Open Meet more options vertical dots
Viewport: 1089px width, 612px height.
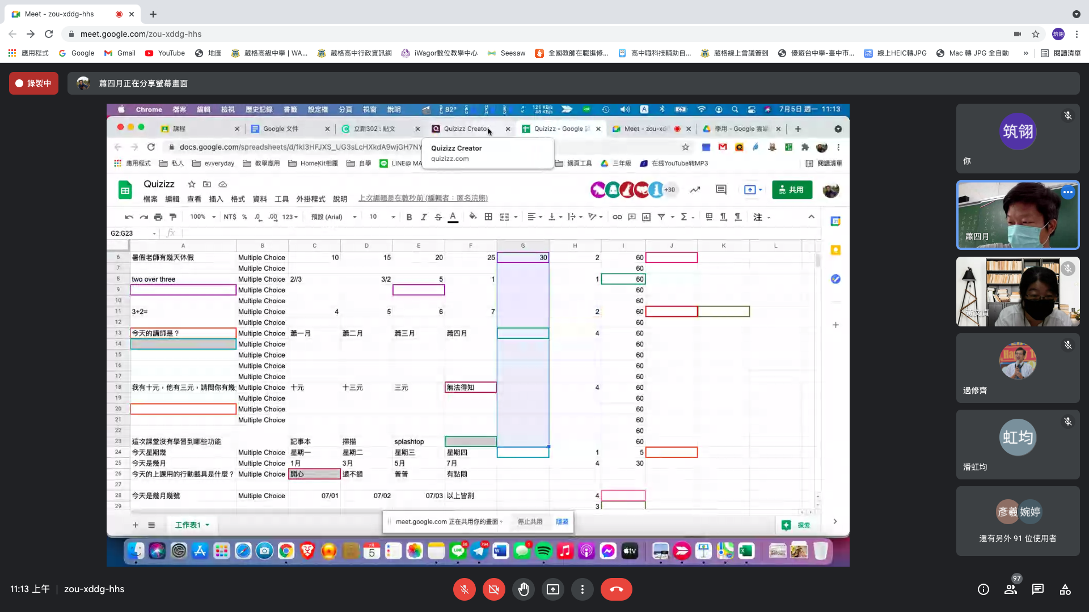(582, 589)
